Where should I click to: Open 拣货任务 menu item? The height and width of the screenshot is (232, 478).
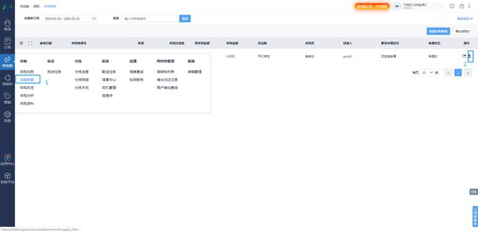pos(54,72)
